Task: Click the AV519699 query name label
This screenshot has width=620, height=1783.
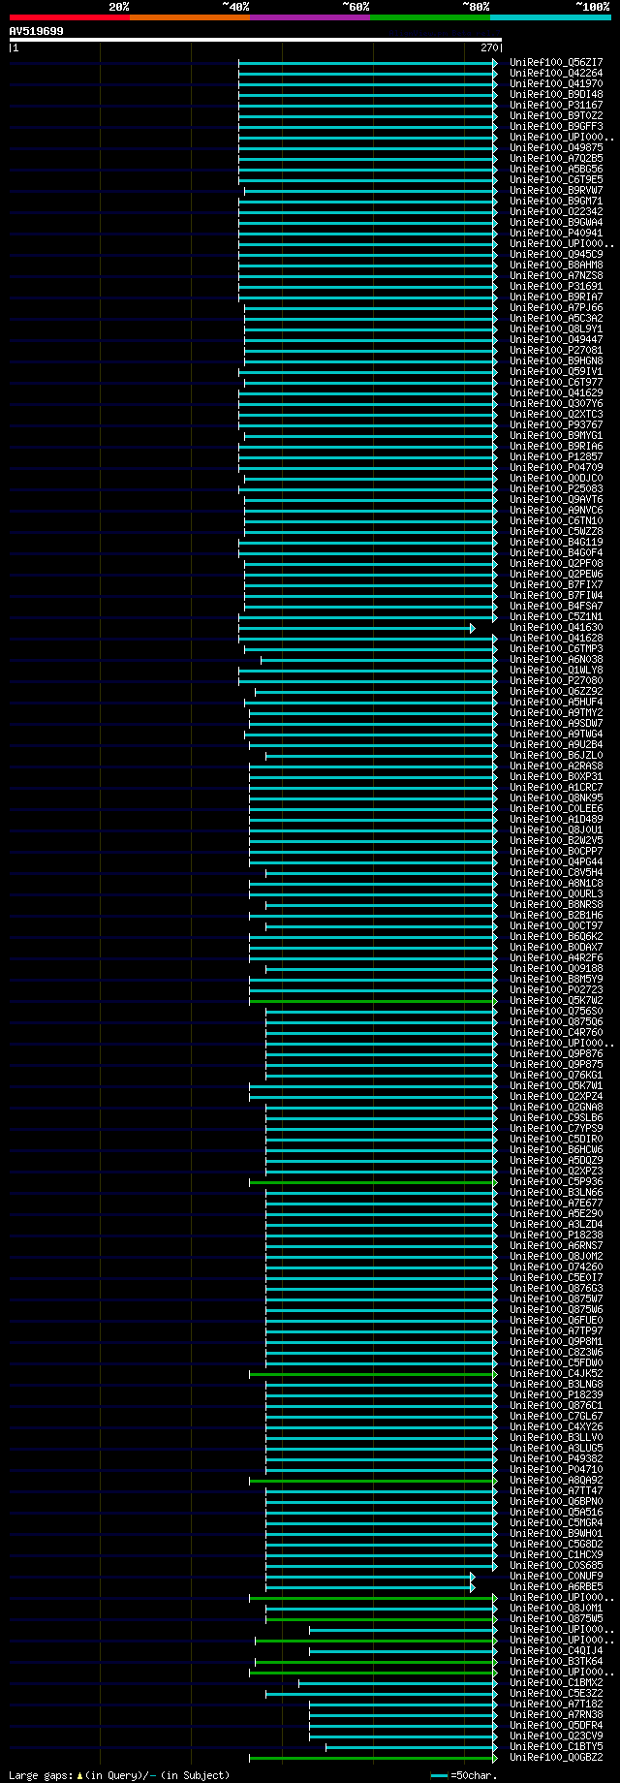Action: [x=37, y=31]
